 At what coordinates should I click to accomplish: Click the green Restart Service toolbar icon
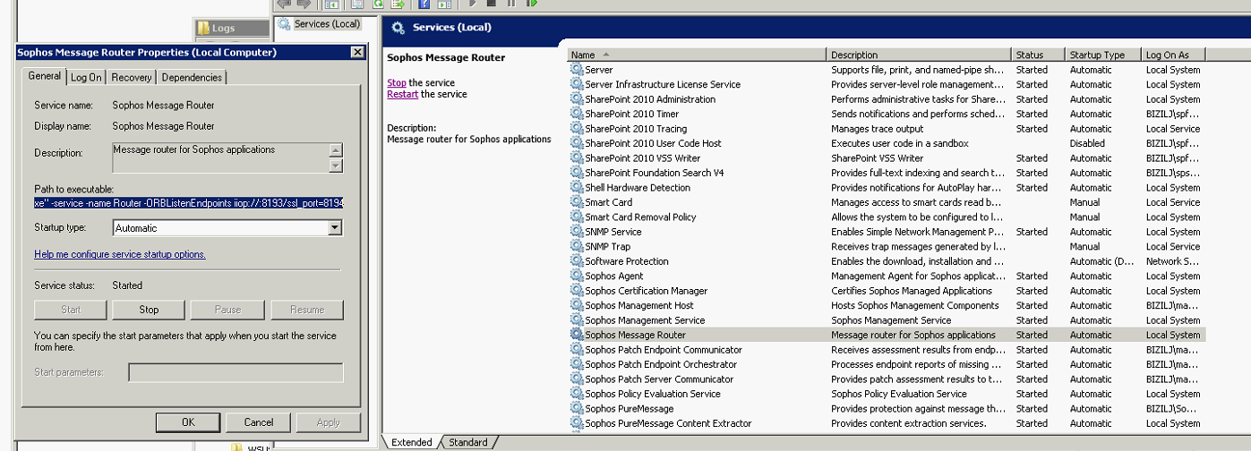pos(531,4)
